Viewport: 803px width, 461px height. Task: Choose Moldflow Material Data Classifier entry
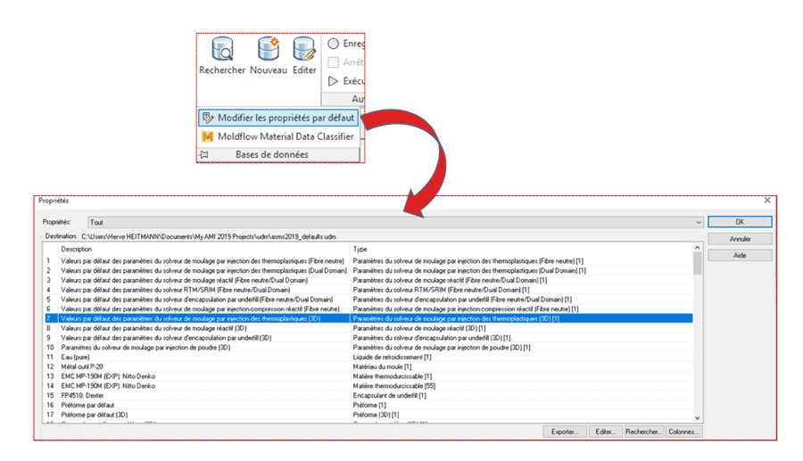pos(278,136)
